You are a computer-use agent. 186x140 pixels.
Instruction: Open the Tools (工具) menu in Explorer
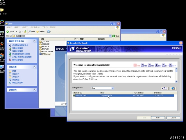pos(45,27)
